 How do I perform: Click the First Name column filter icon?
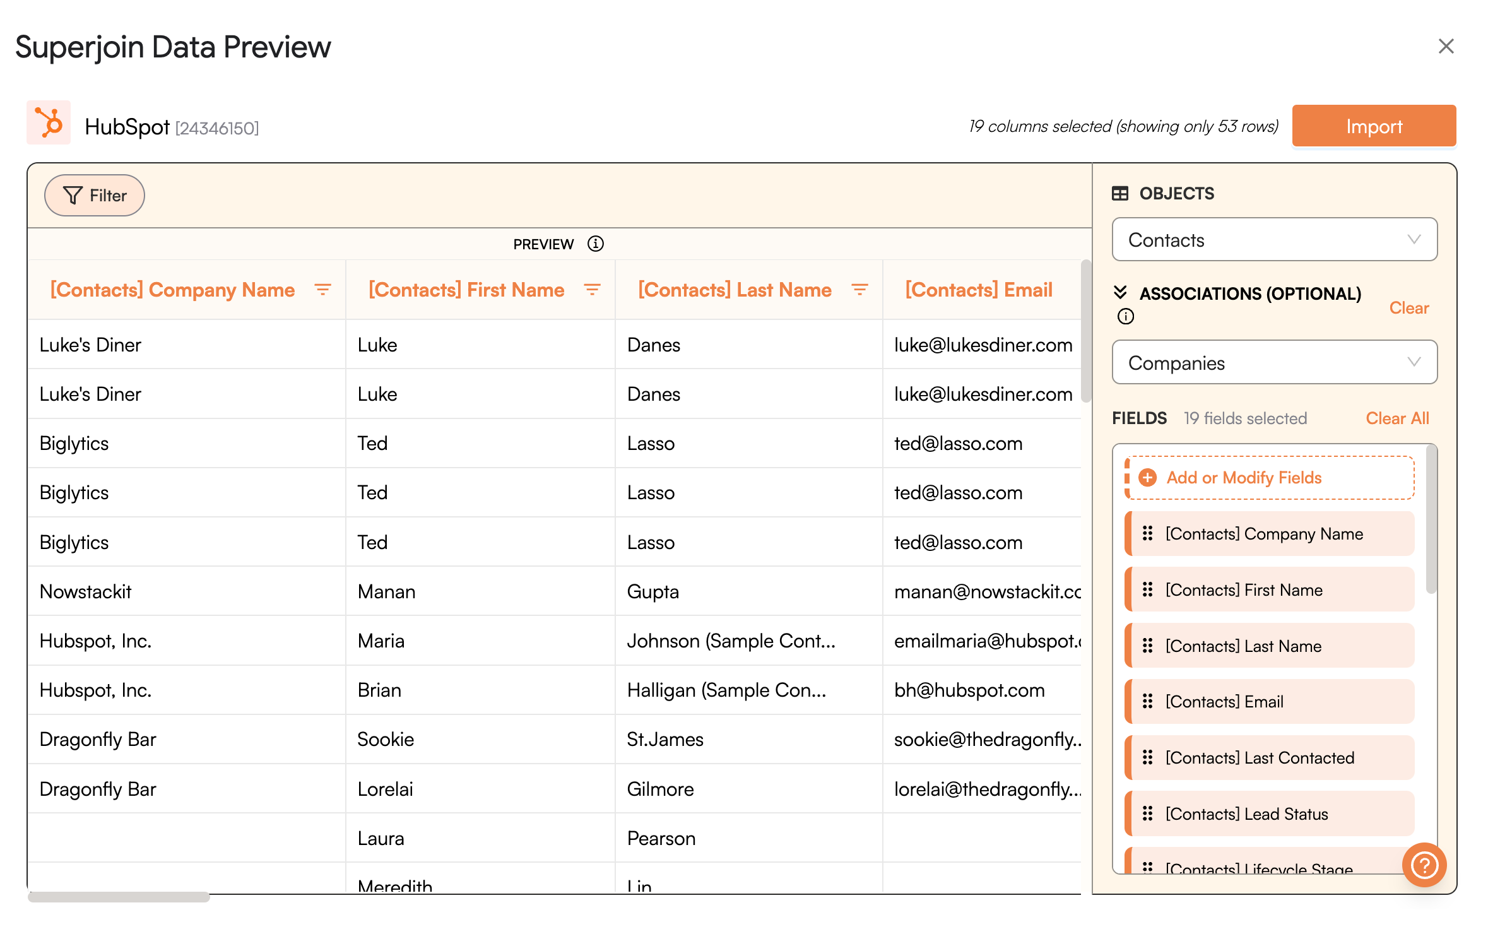[592, 290]
